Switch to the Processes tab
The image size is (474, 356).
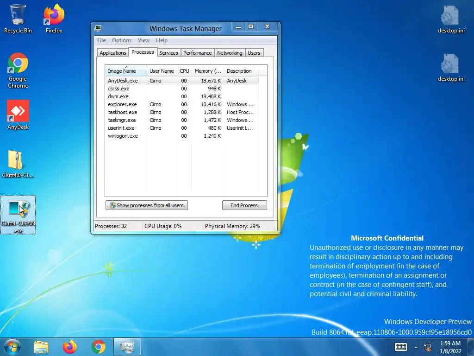click(x=143, y=52)
